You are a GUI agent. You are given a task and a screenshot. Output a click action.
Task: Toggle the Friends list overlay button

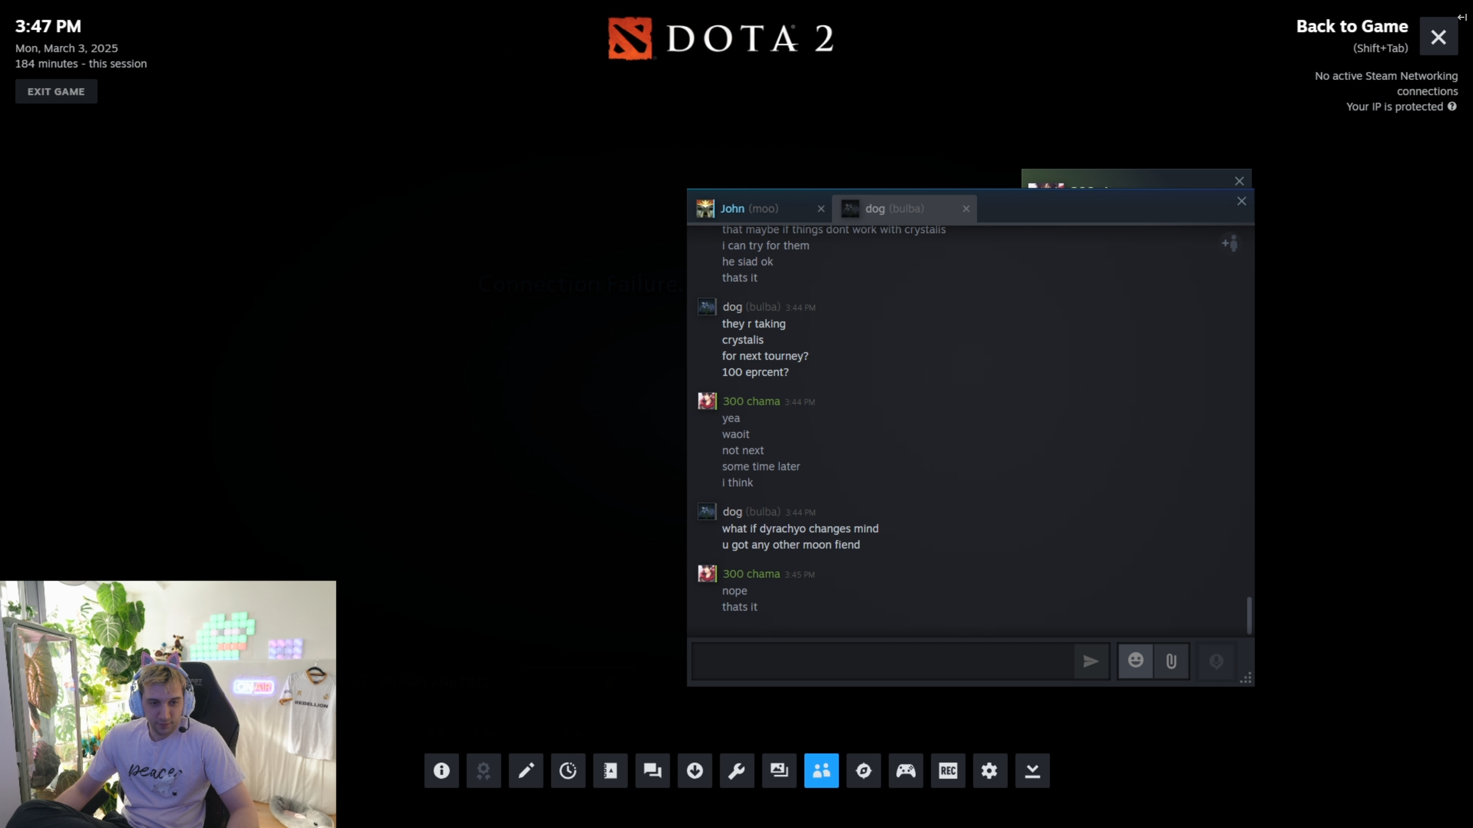pyautogui.click(x=821, y=770)
